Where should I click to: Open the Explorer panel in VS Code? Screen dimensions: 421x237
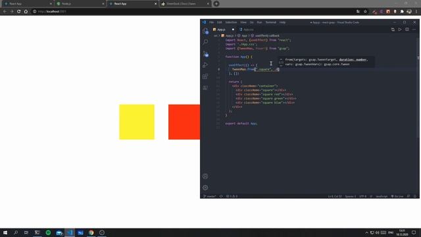[x=205, y=31]
